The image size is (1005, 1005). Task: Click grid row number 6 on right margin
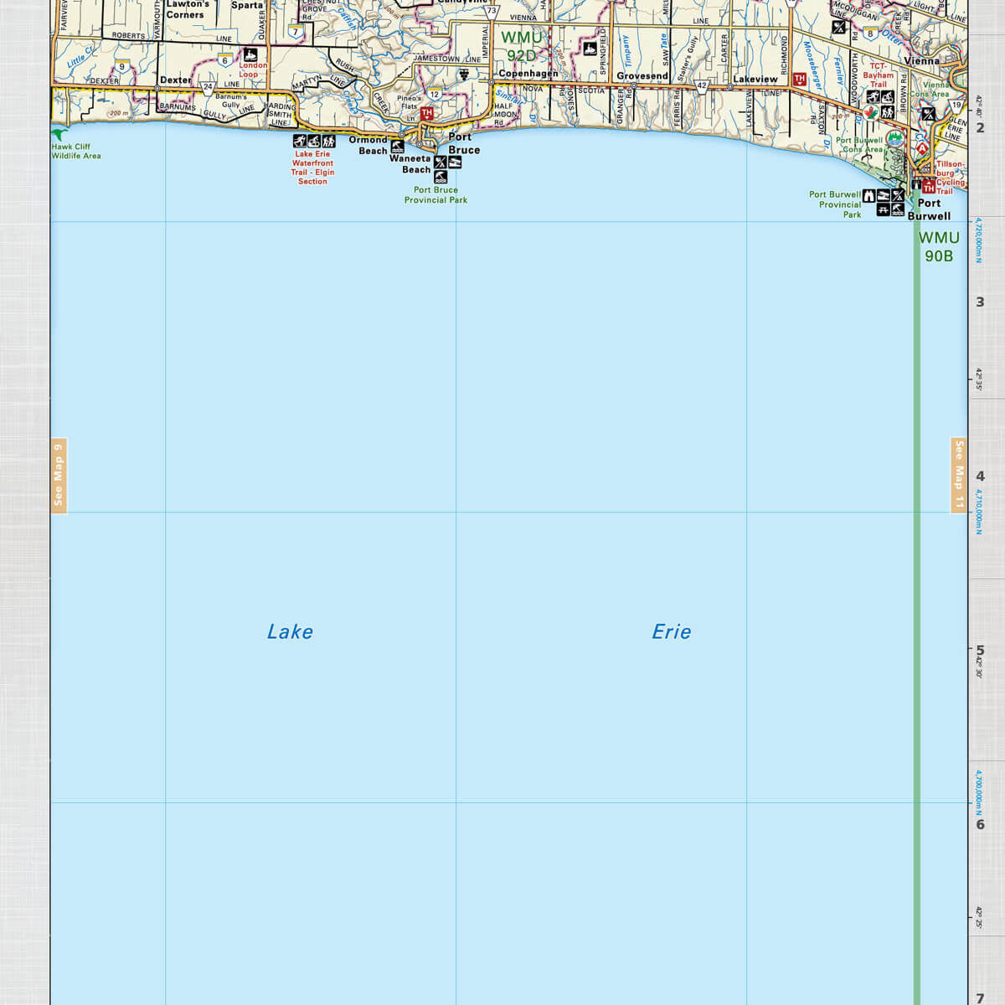coord(980,824)
